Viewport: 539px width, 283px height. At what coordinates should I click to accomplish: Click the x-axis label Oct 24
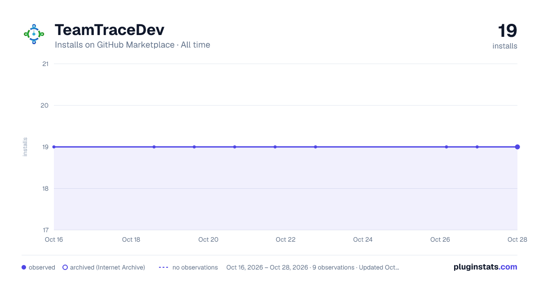click(x=363, y=239)
